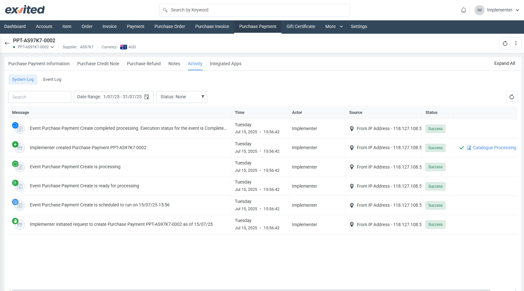
Task: Open the Date Range picker
Action: point(114,97)
